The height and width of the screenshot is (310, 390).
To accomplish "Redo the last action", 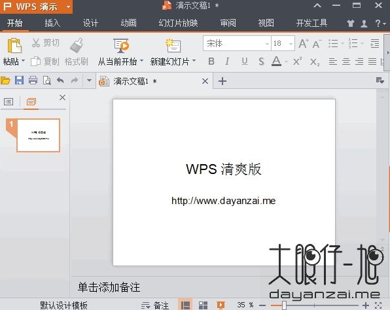I will tap(75, 80).
